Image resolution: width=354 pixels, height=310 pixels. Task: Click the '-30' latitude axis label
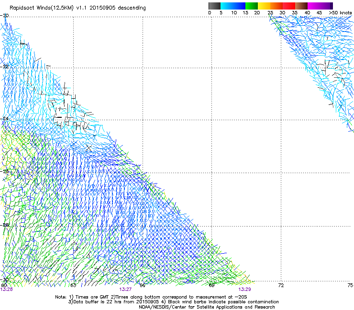coord(4,280)
